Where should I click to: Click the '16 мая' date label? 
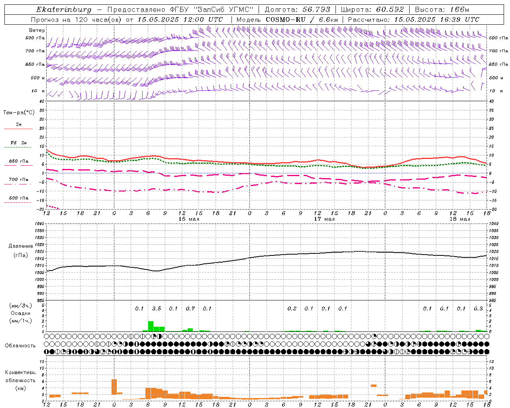pyautogui.click(x=189, y=219)
